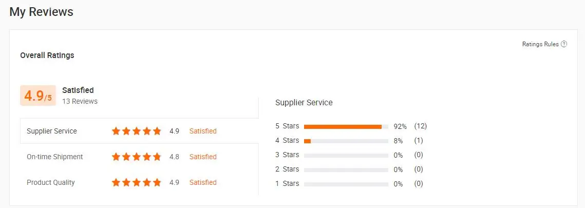The image size is (585, 208).
Task: Click the Satisfied label beside Supplier Service
Action: (x=203, y=131)
